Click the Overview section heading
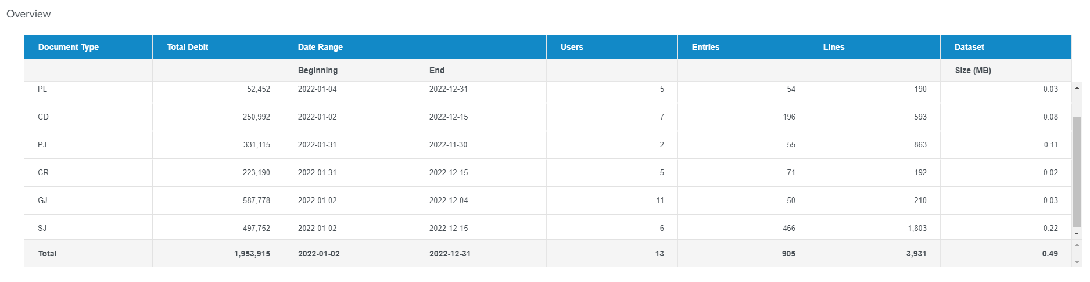This screenshot has width=1090, height=282. (x=28, y=14)
